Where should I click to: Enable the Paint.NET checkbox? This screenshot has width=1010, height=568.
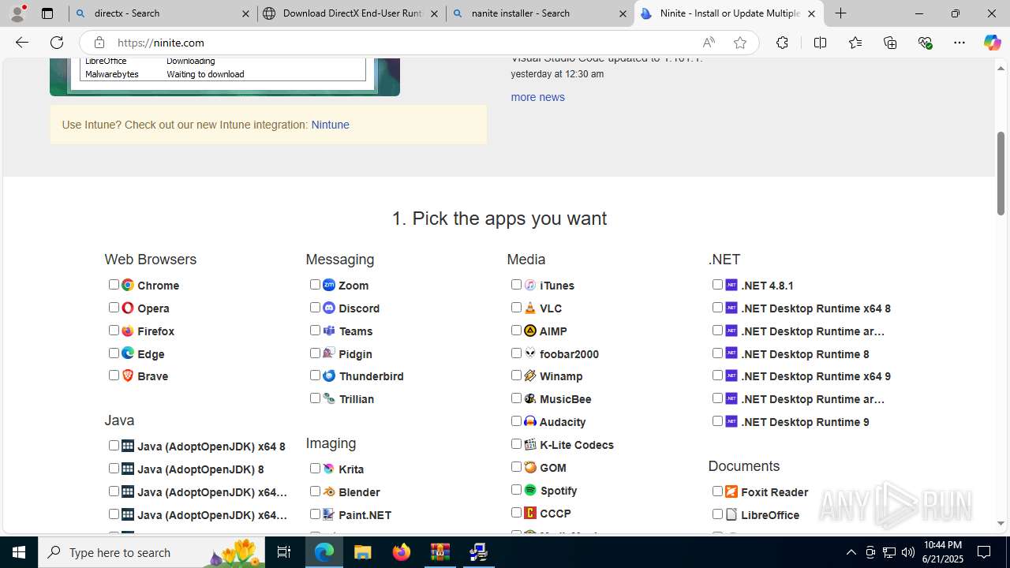coord(315,514)
